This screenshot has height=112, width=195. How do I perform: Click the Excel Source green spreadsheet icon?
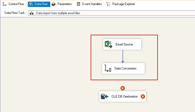coord(108,44)
